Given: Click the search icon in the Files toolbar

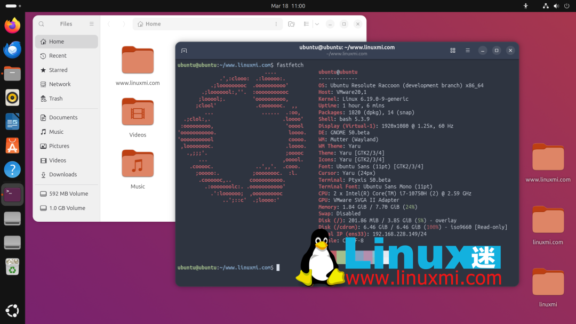Looking at the screenshot, I should tap(41, 23).
